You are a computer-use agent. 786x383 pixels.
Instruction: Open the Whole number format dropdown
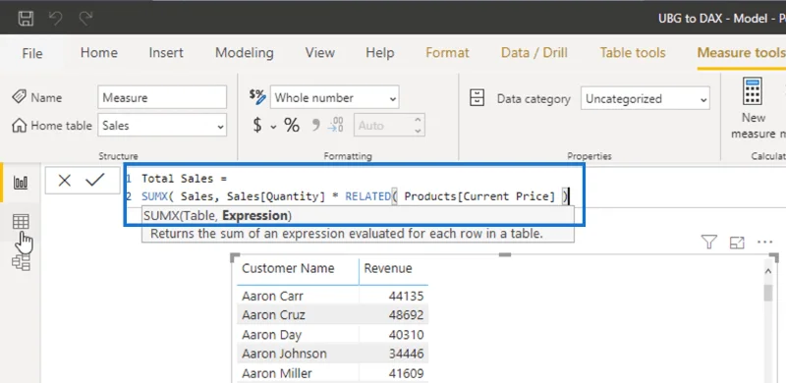tap(334, 97)
